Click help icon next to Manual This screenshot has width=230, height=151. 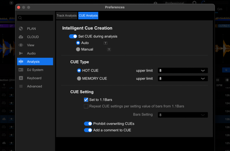point(109,50)
